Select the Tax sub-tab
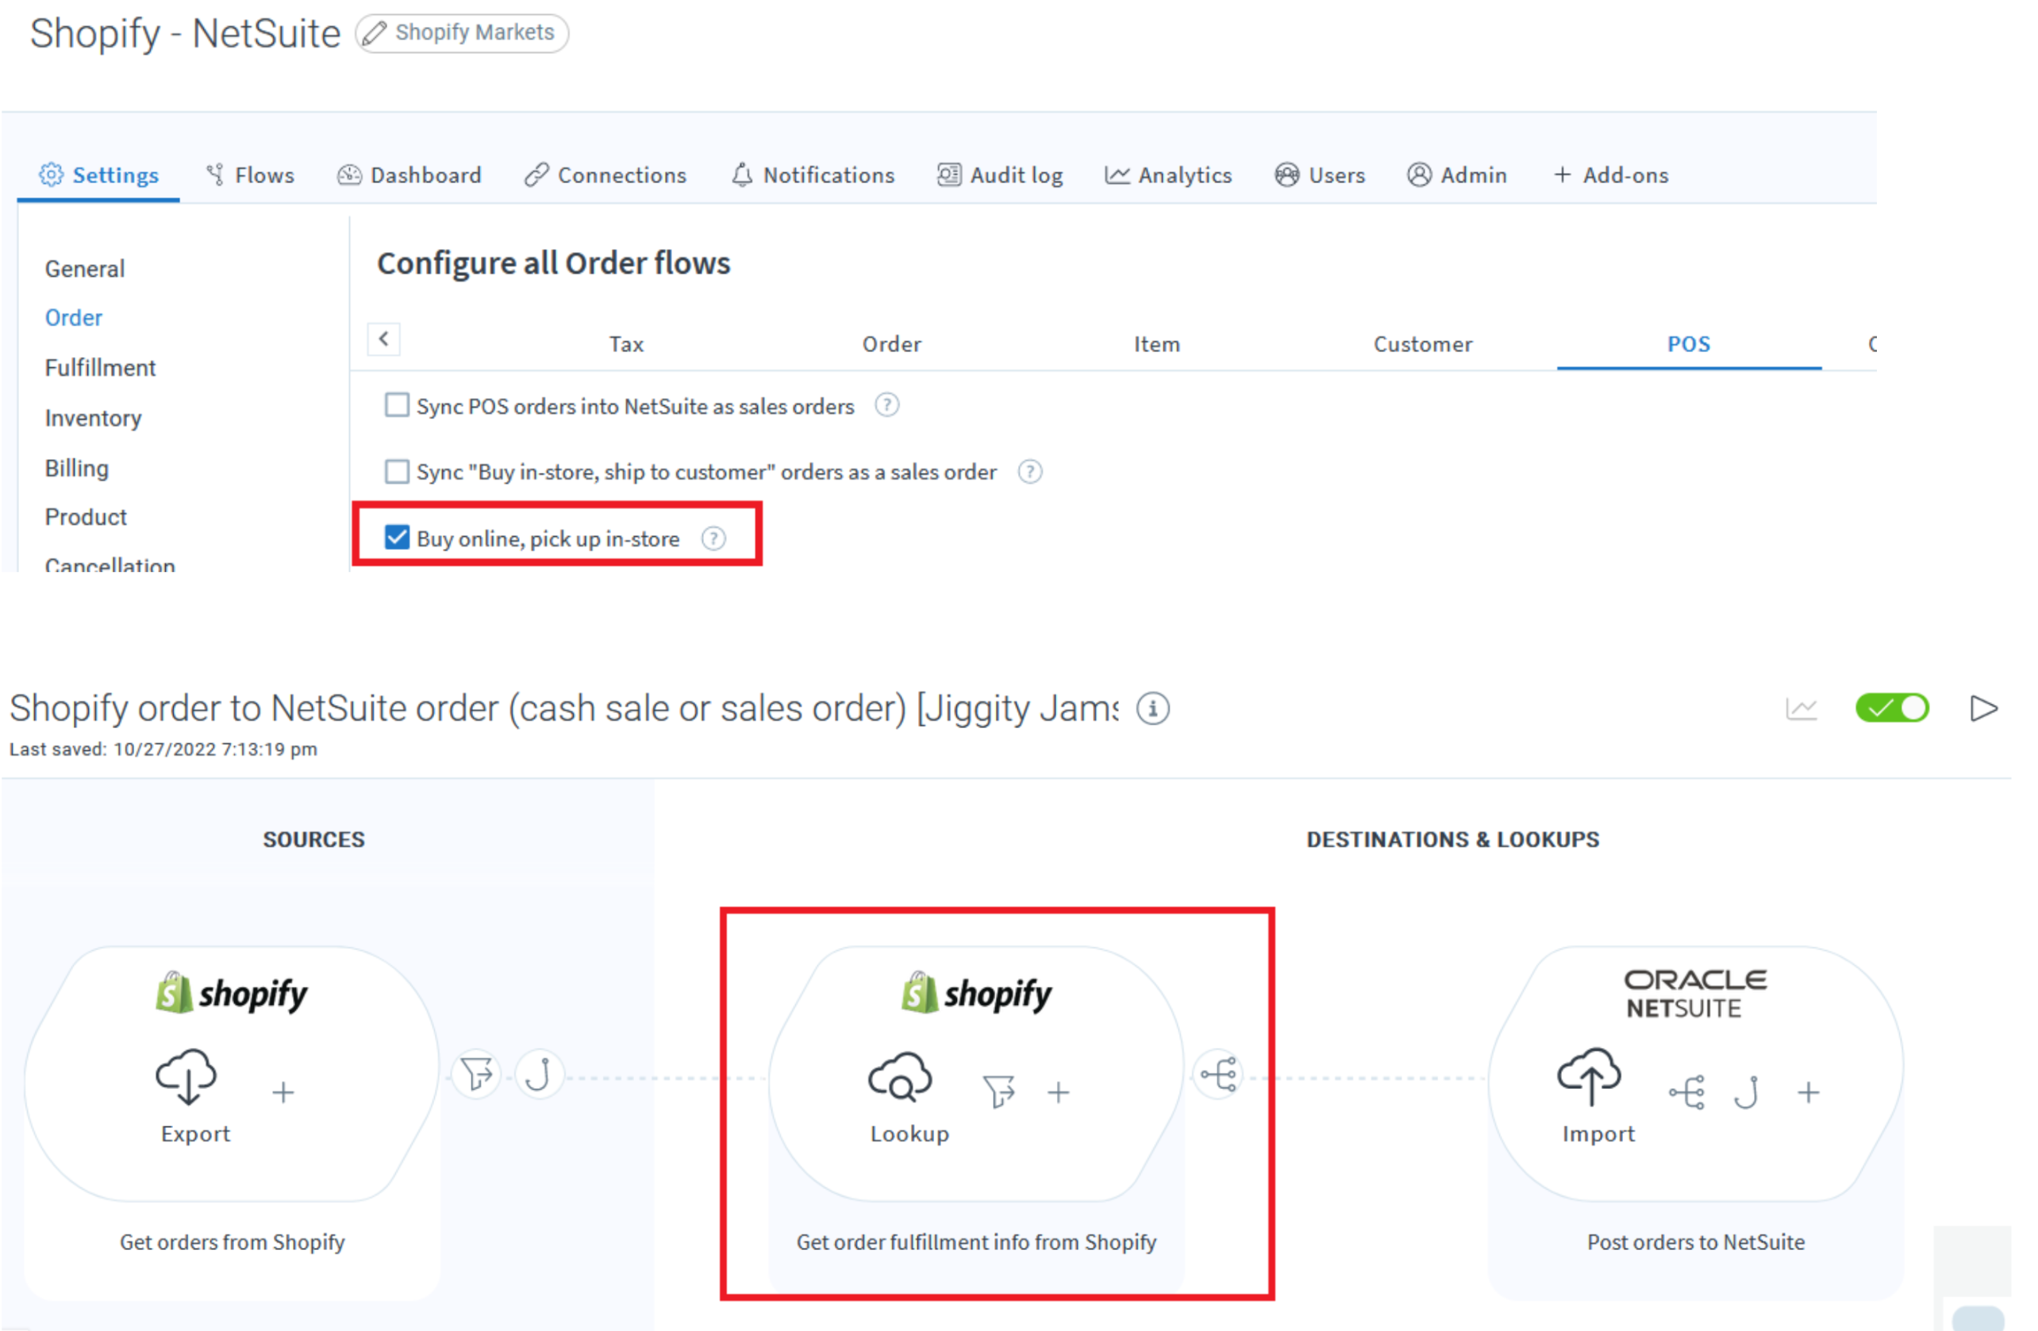Screen dimensions: 2038x1331 tap(627, 345)
